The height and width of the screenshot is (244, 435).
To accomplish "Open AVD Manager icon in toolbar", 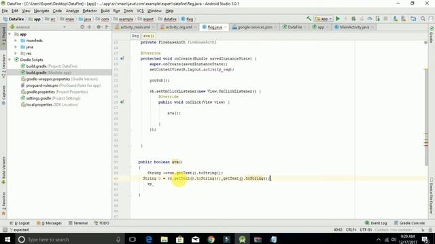I will click(x=396, y=19).
